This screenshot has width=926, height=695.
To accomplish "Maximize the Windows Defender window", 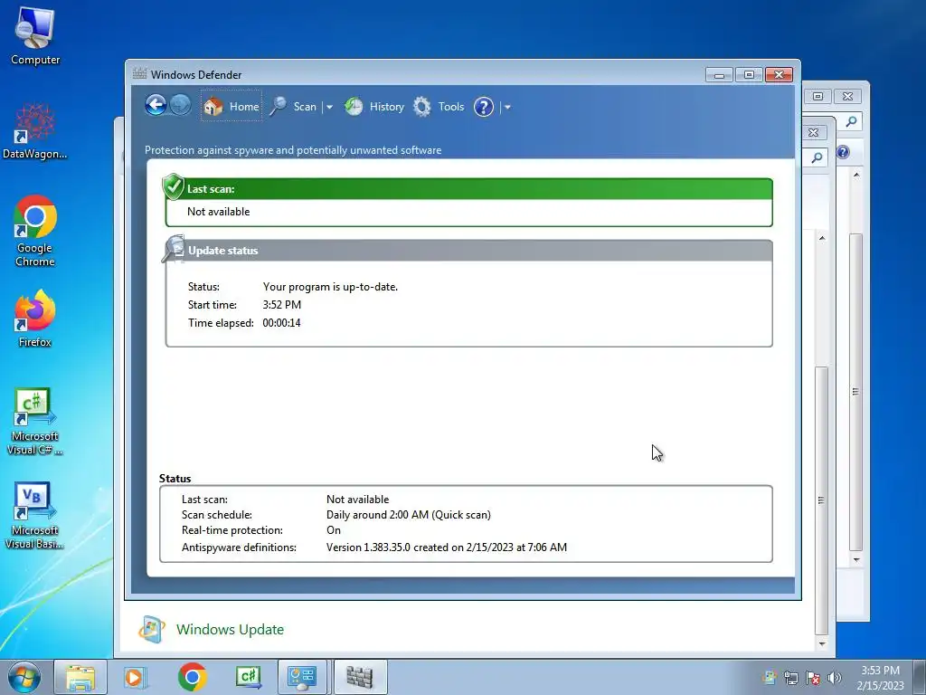I will [749, 75].
